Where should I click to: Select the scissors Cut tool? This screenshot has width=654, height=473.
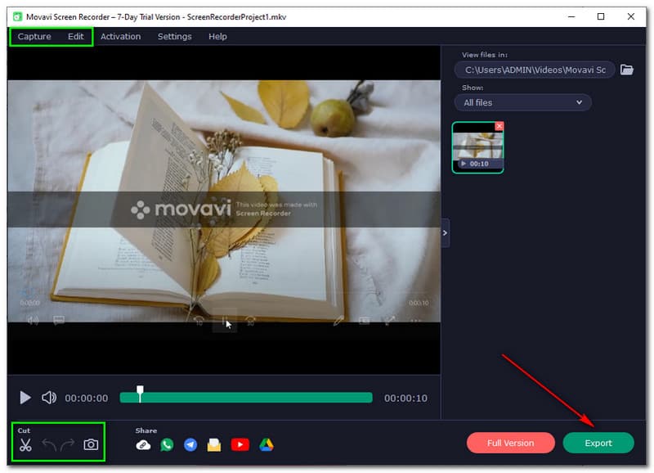[x=25, y=444]
